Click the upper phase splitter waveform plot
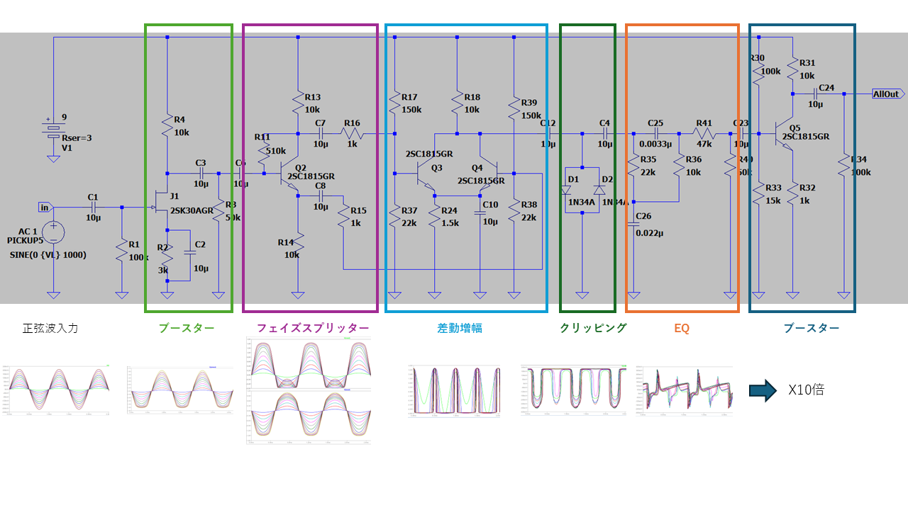Image resolution: width=908 pixels, height=510 pixels. [x=309, y=363]
